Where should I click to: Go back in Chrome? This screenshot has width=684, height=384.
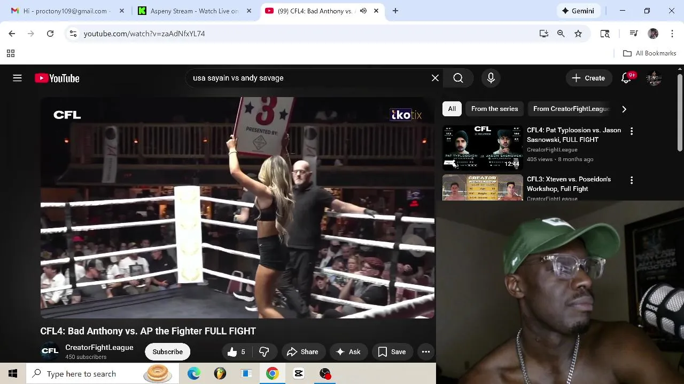[12, 34]
